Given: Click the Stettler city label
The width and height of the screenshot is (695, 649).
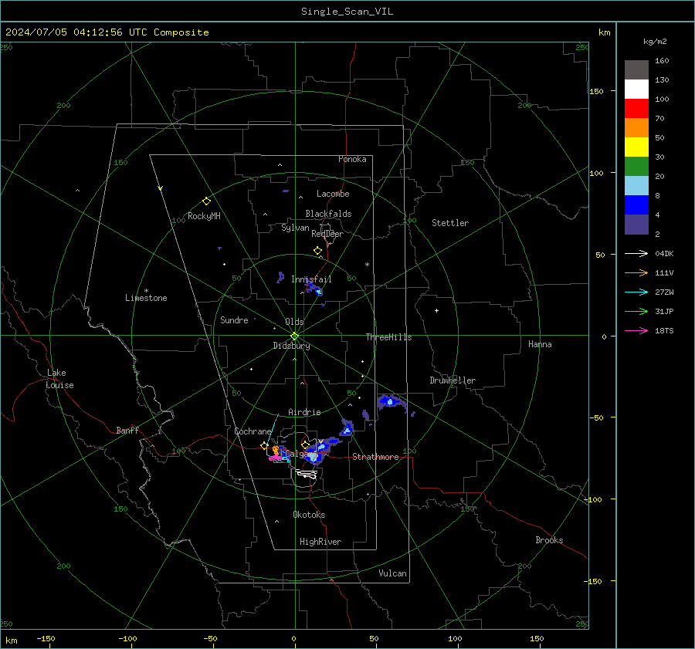Looking at the screenshot, I should coord(450,223).
